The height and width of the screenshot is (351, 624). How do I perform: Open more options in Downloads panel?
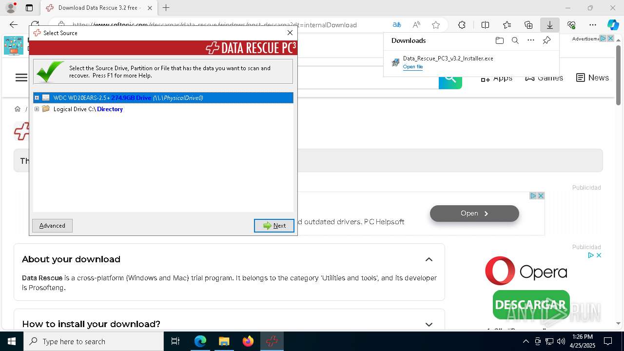click(x=531, y=40)
